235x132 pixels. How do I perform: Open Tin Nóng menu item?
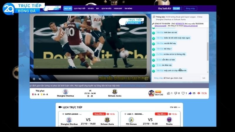[128, 9]
